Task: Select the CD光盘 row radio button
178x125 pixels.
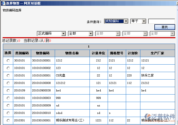Action: [8, 75]
